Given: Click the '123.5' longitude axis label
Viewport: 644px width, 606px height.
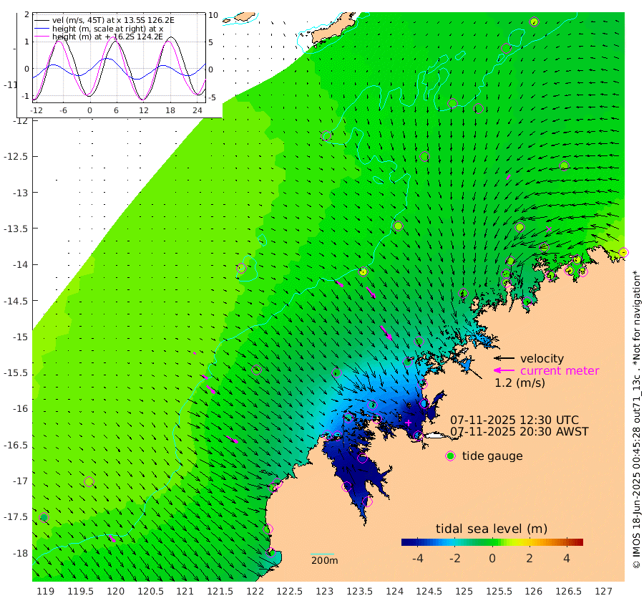Looking at the screenshot, I should point(359,592).
